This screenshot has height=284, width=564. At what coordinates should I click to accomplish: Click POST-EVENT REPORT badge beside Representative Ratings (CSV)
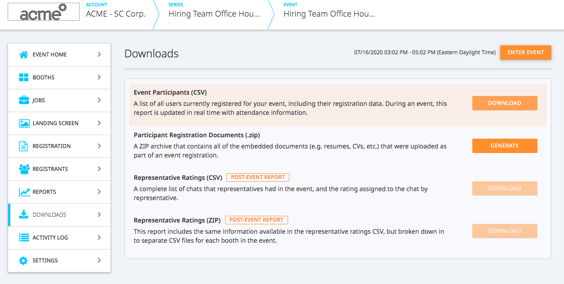pos(258,177)
